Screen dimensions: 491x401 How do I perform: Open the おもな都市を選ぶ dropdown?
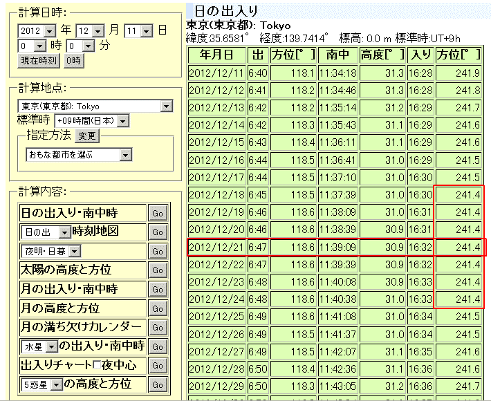tap(79, 155)
